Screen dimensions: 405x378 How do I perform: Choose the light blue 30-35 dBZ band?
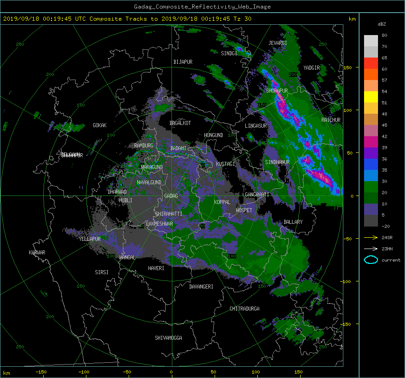pyautogui.click(x=371, y=175)
